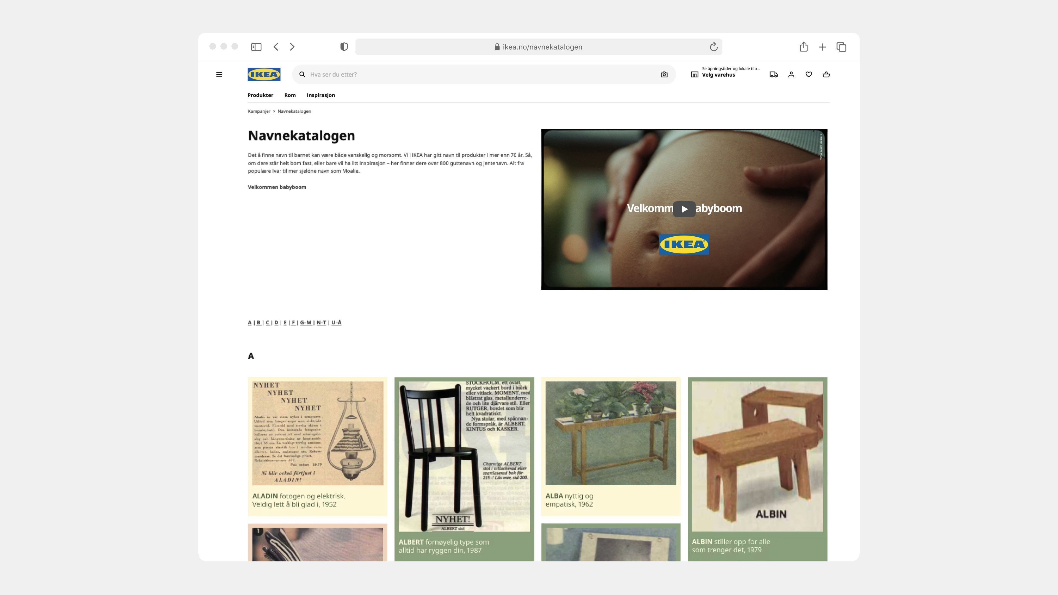Click 'ALBA nyttig og empatisk, 1962' caption
The image size is (1058, 595).
[x=569, y=500]
